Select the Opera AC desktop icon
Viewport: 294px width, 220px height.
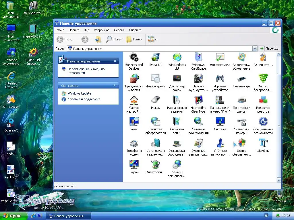[x=11, y=125]
